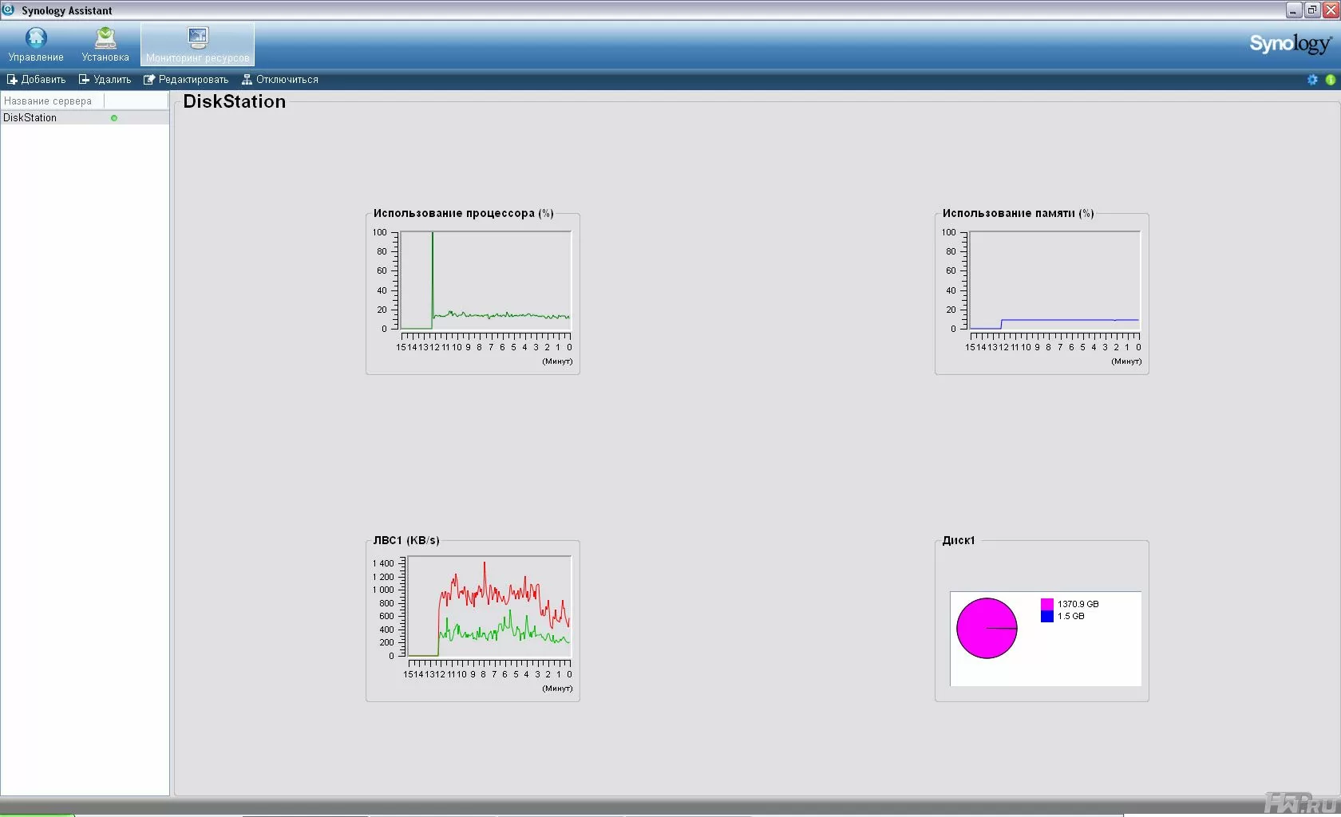
Task: Click Добавить to add a server
Action: (36, 80)
